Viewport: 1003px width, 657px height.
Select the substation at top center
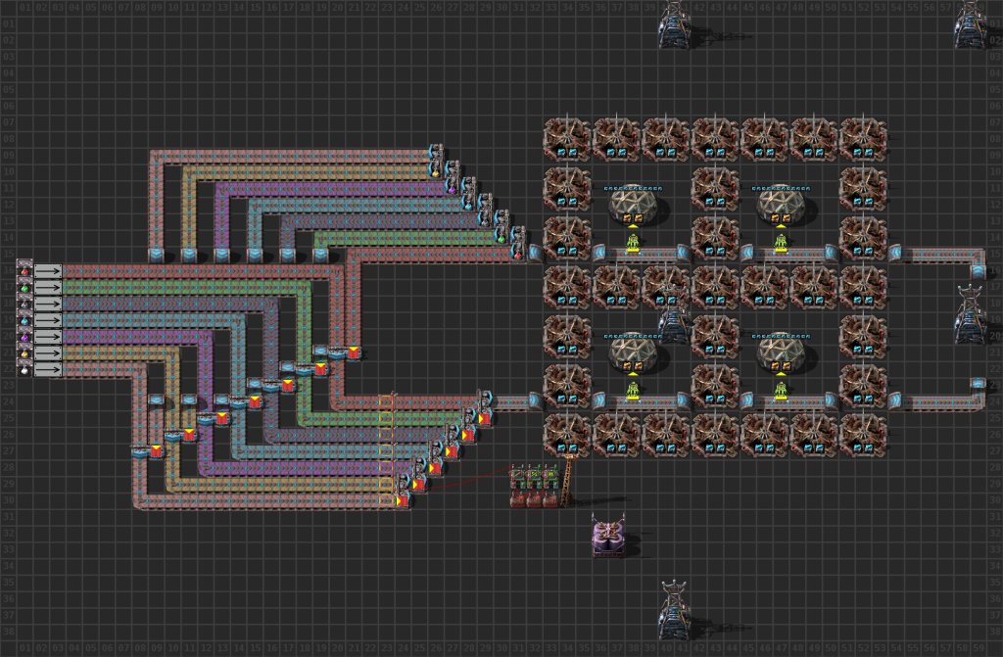674,25
